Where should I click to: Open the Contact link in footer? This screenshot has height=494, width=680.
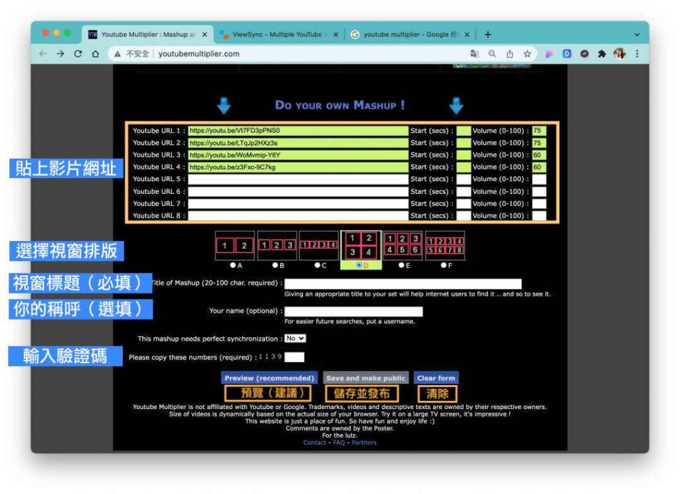(x=314, y=443)
